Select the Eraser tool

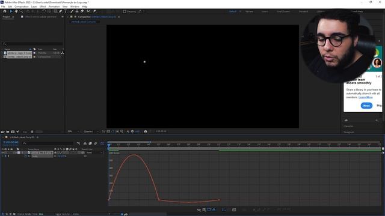(82, 11)
